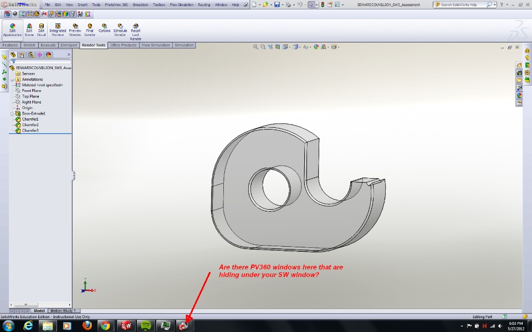
Task: Open the SolidWorks Resources home icon
Action: pos(519,65)
